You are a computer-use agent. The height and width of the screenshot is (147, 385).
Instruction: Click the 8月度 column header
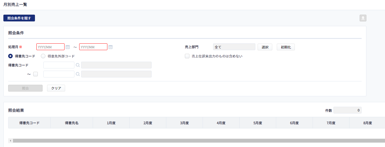[x=367, y=123]
